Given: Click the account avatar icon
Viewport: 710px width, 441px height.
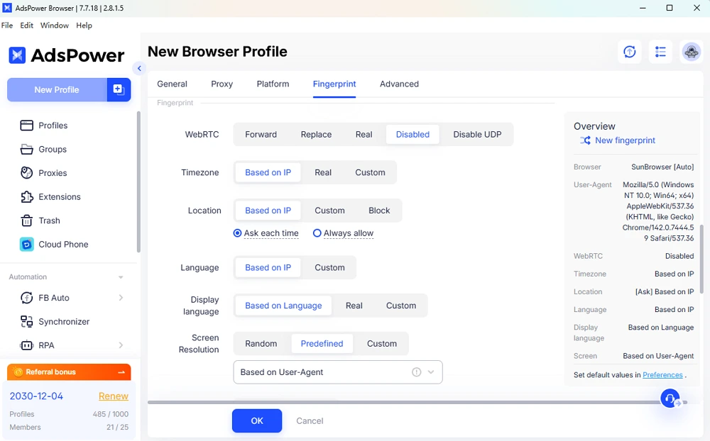Looking at the screenshot, I should pos(691,52).
